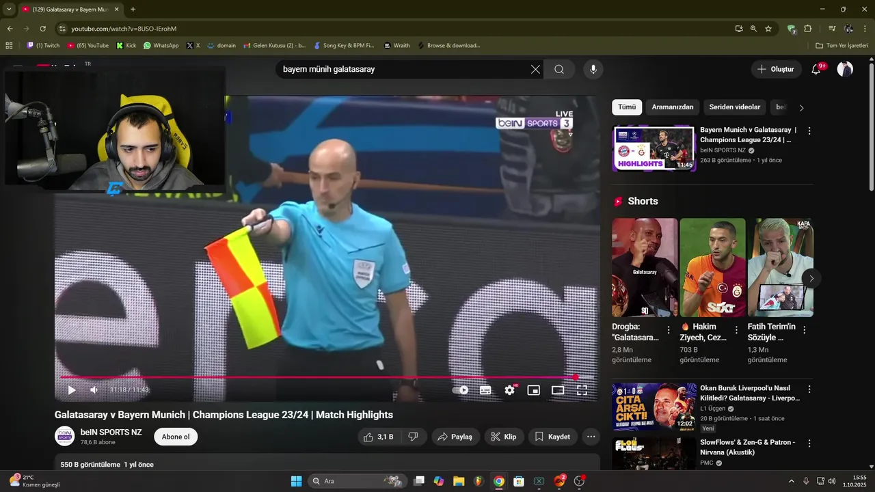
Task: Open options for SlowFlows' Nirvana Akustik video
Action: coord(809,443)
